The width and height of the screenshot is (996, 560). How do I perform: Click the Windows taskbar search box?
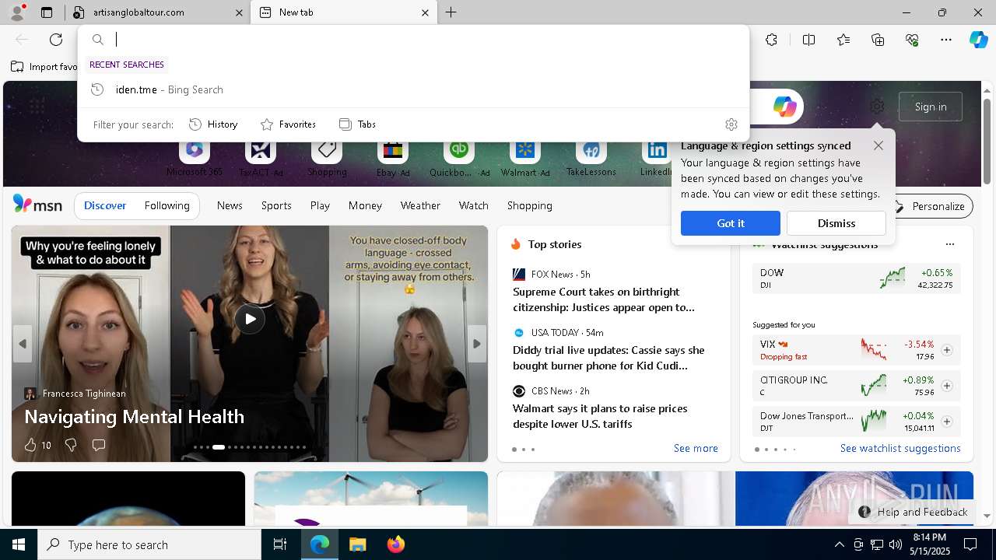tap(149, 544)
